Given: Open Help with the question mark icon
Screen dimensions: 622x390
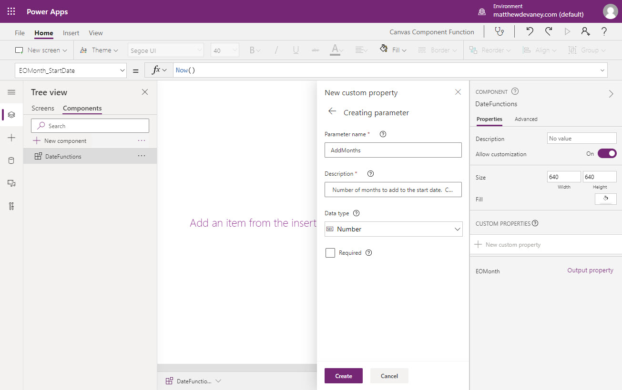Looking at the screenshot, I should coord(603,31).
